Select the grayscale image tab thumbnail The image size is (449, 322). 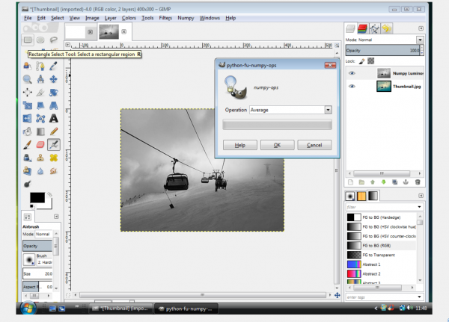point(109,31)
